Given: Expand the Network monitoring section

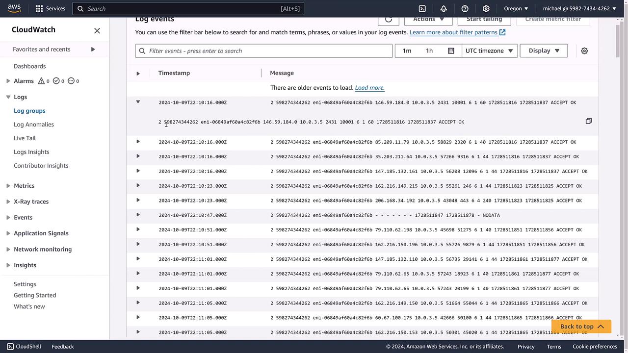Looking at the screenshot, I should click(8, 249).
